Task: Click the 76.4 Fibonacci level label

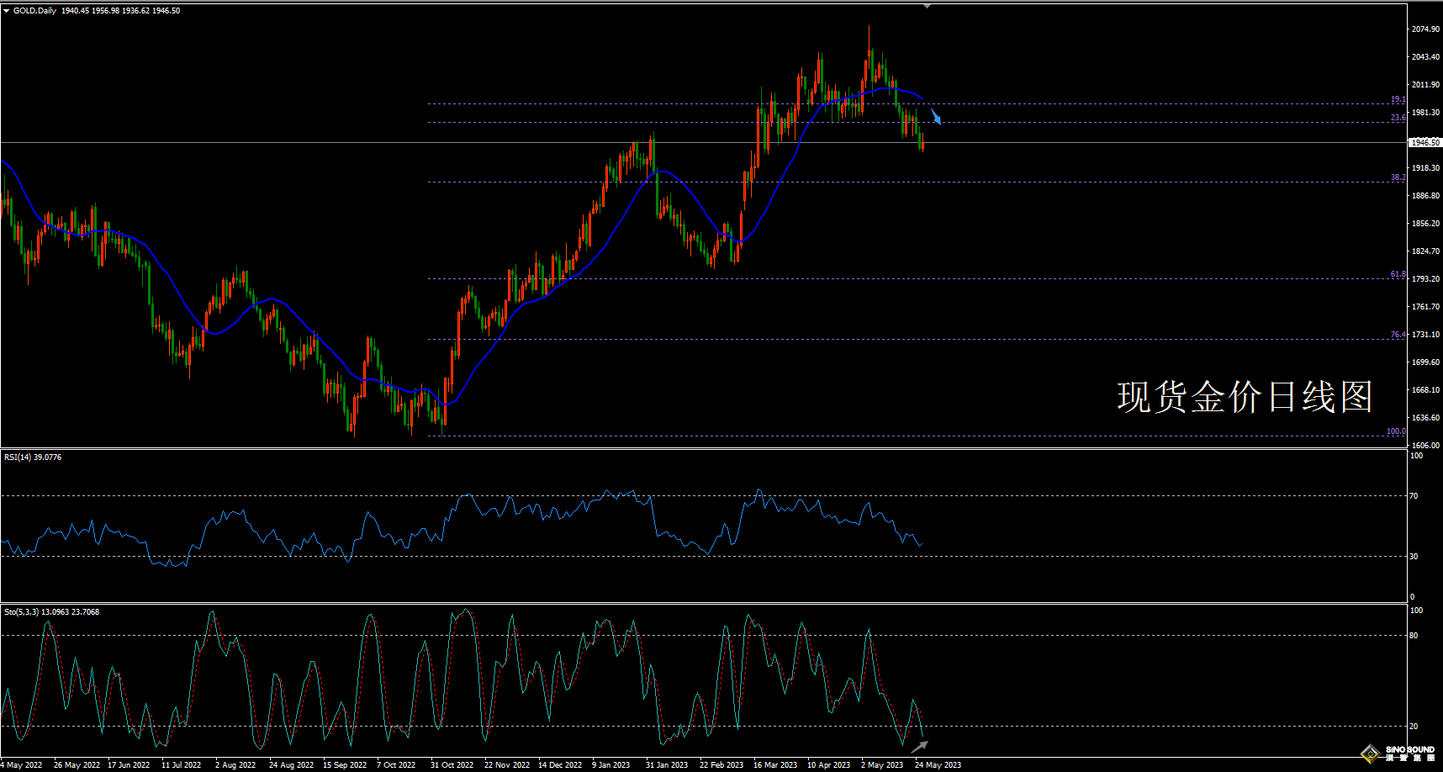Action: coord(1397,335)
